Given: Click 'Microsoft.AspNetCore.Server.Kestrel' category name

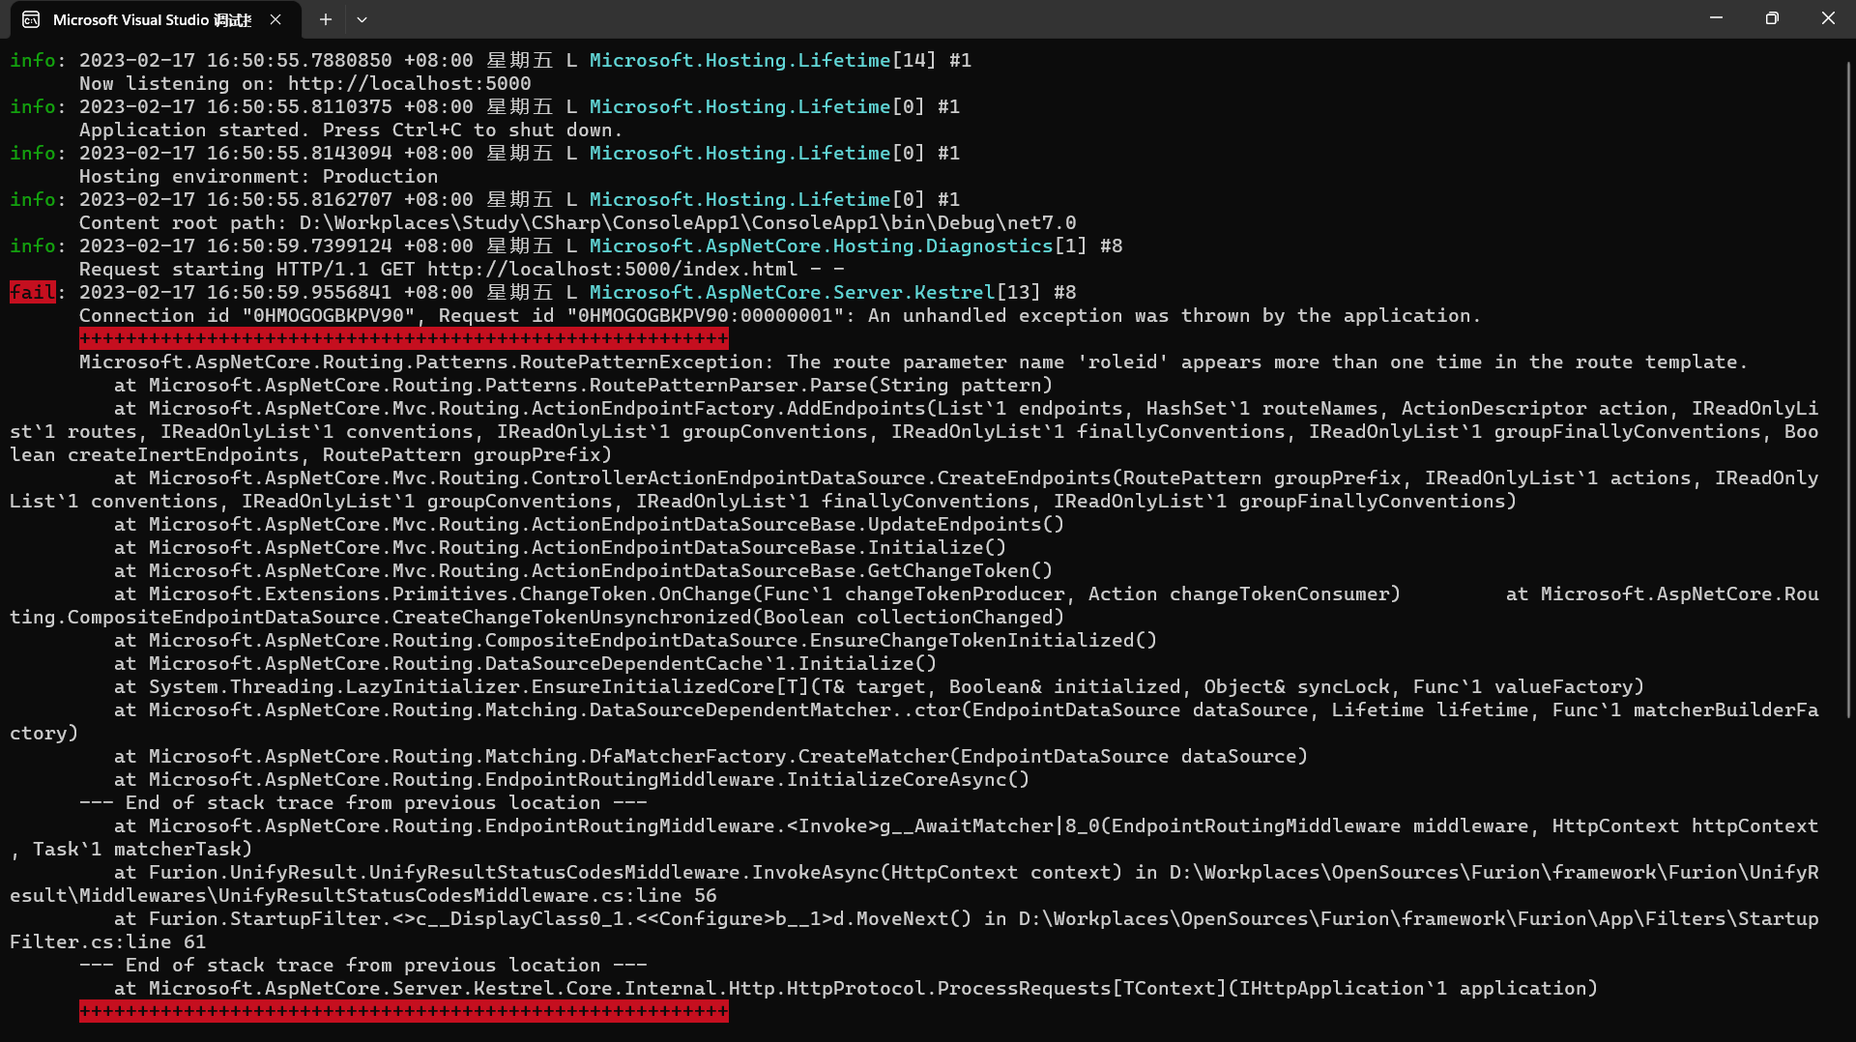Looking at the screenshot, I should tap(792, 292).
